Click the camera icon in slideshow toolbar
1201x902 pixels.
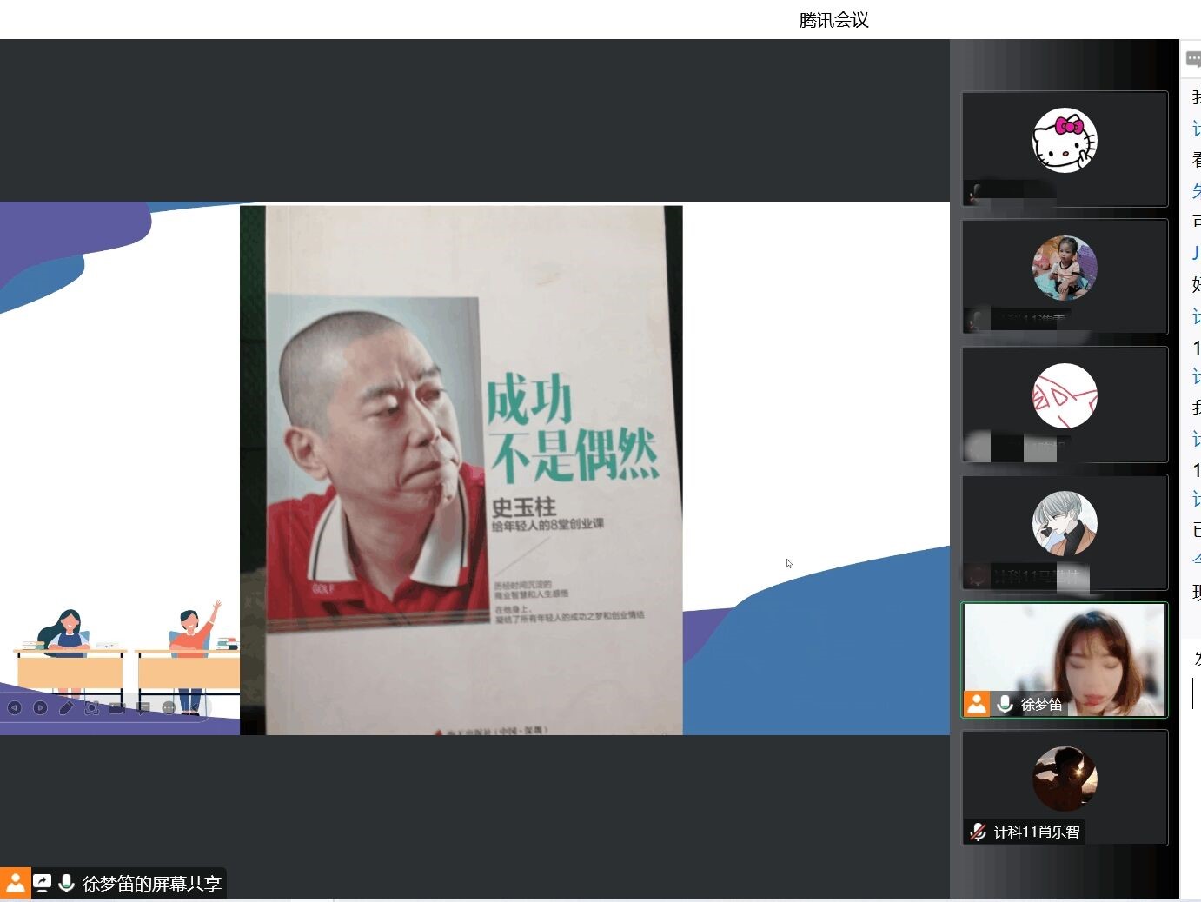(x=117, y=707)
